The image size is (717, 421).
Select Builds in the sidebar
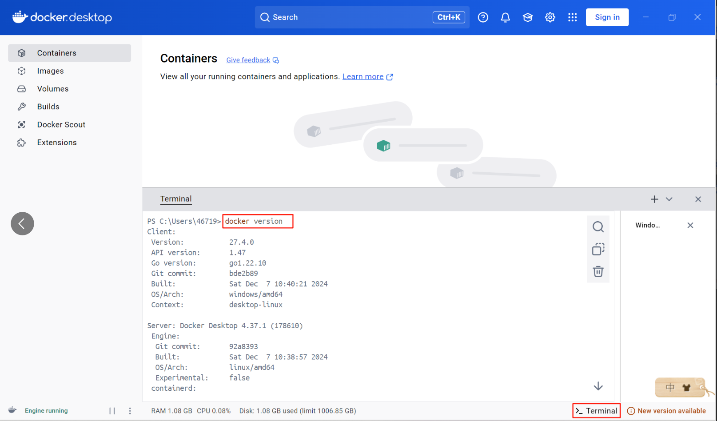tap(70, 107)
